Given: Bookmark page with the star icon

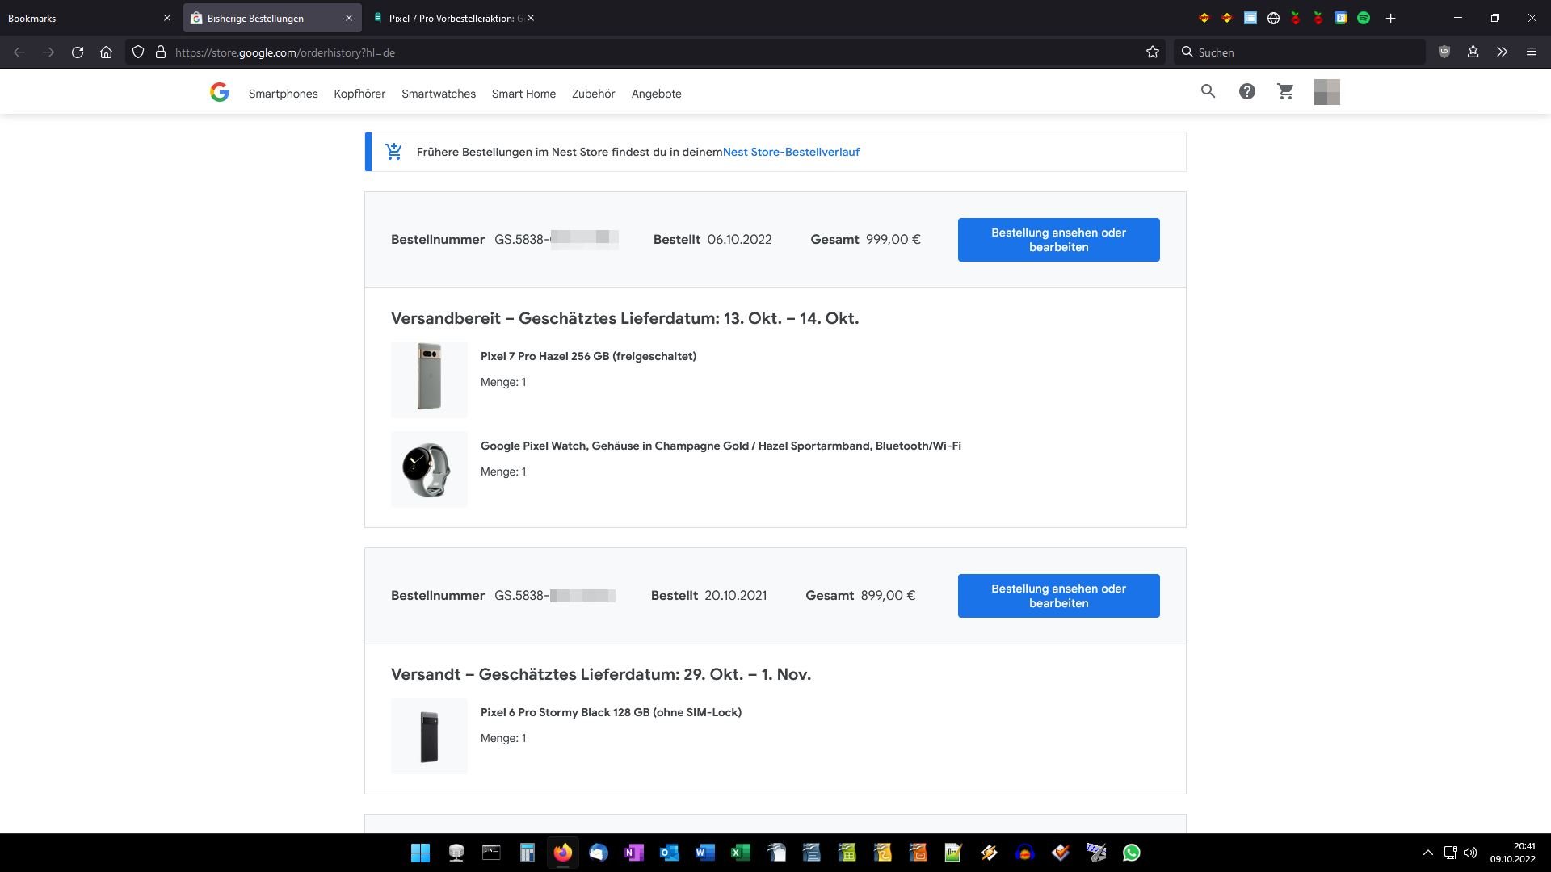Looking at the screenshot, I should [x=1152, y=52].
